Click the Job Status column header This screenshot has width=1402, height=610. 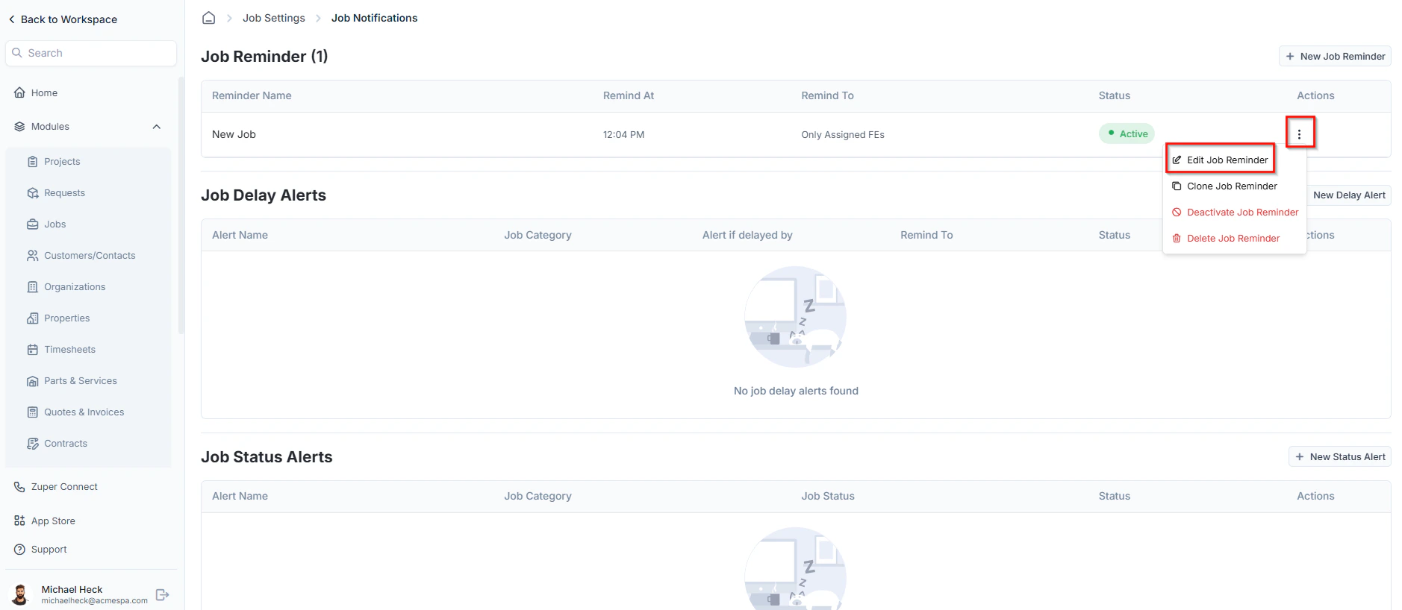click(828, 497)
